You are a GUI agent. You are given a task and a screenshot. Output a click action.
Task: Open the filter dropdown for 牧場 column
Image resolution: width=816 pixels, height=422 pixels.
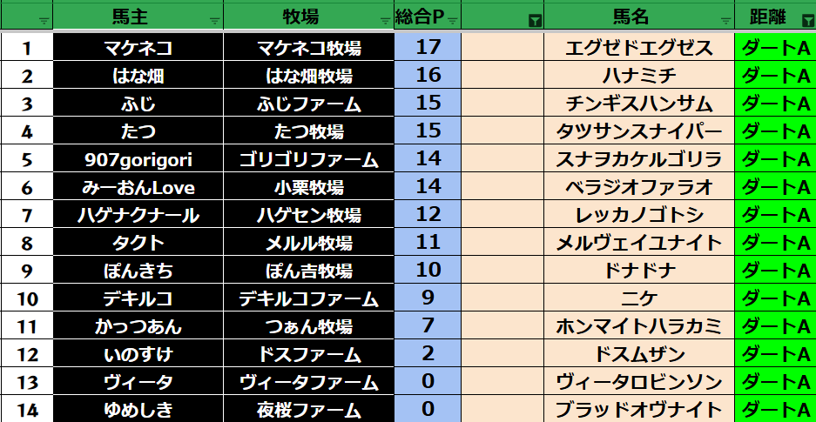pos(385,20)
